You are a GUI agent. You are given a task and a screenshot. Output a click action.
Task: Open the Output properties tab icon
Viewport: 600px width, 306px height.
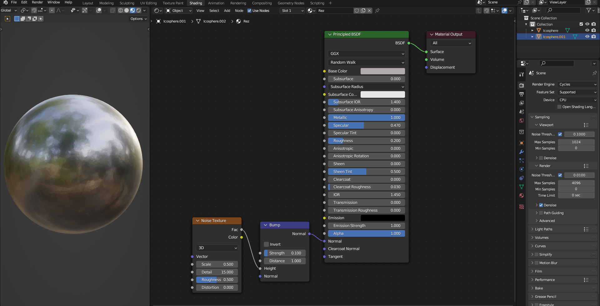click(x=521, y=94)
